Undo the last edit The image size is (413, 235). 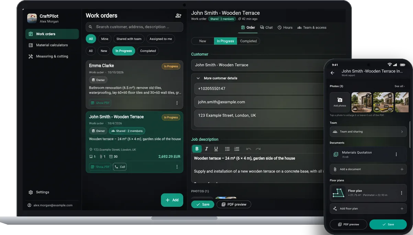[x=248, y=149]
